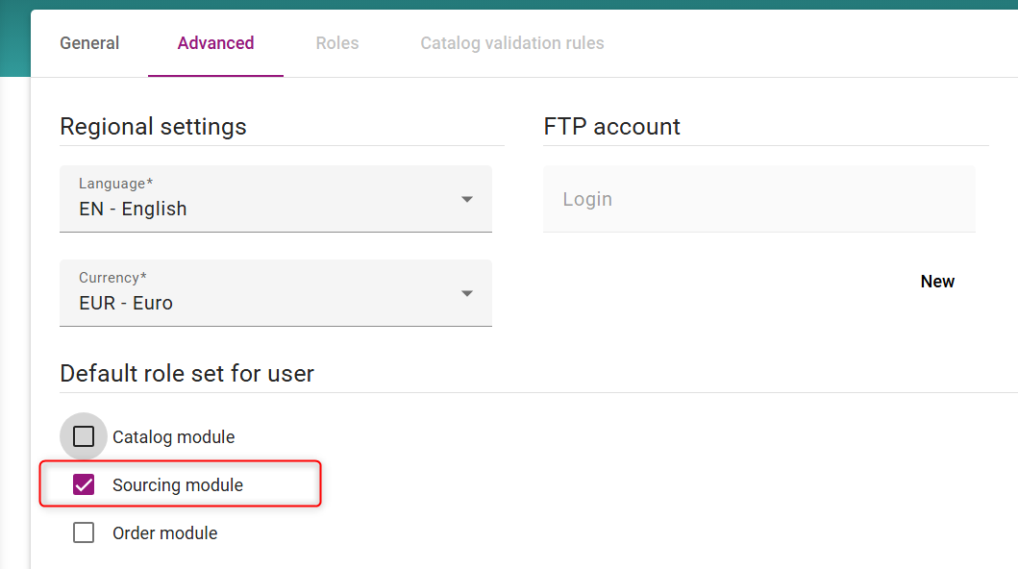Viewport: 1018px width, 569px height.
Task: Go to Catalog validation rules tab
Action: pyautogui.click(x=511, y=43)
